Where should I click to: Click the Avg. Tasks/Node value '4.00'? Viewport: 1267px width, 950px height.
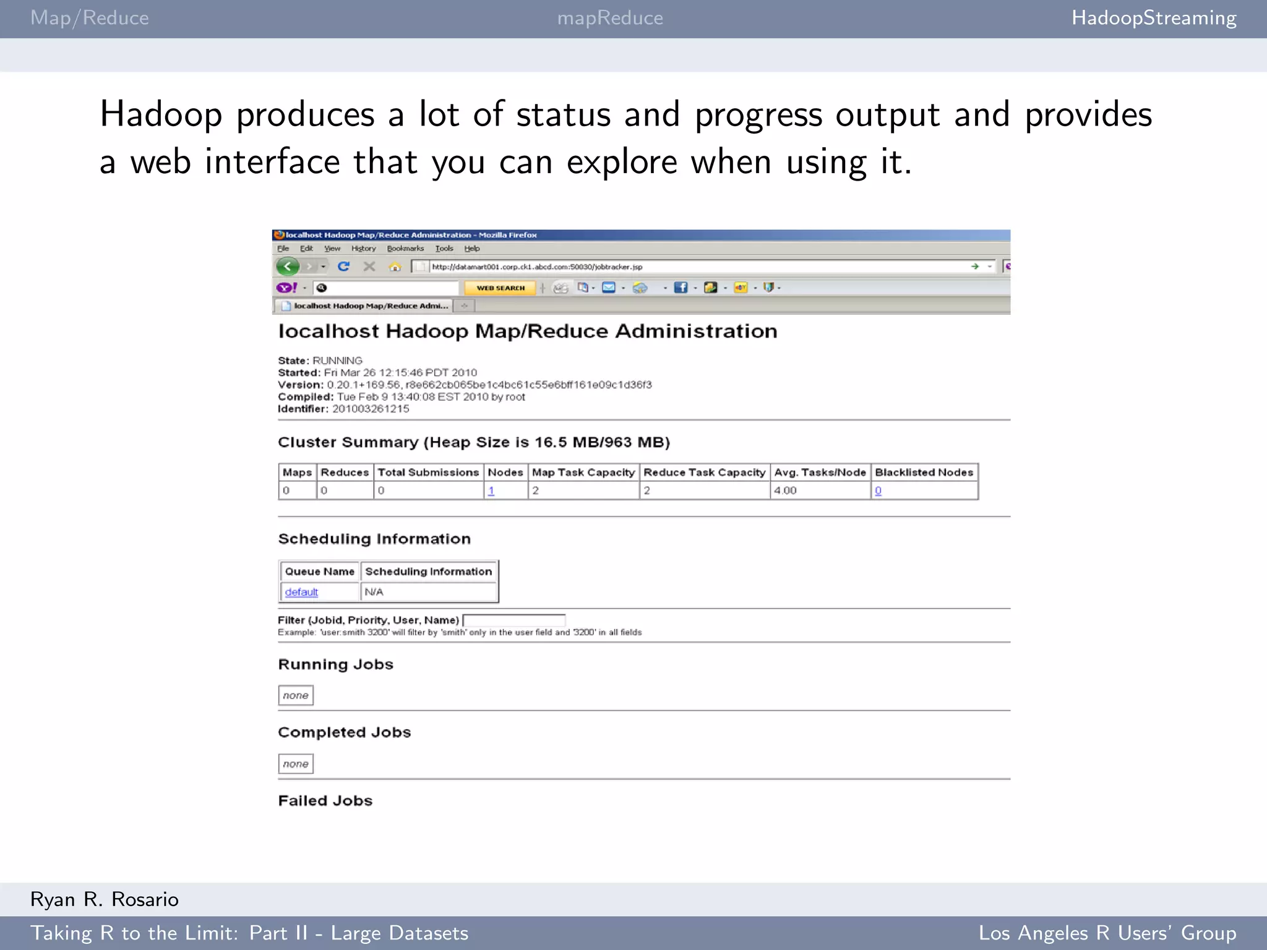pyautogui.click(x=785, y=490)
